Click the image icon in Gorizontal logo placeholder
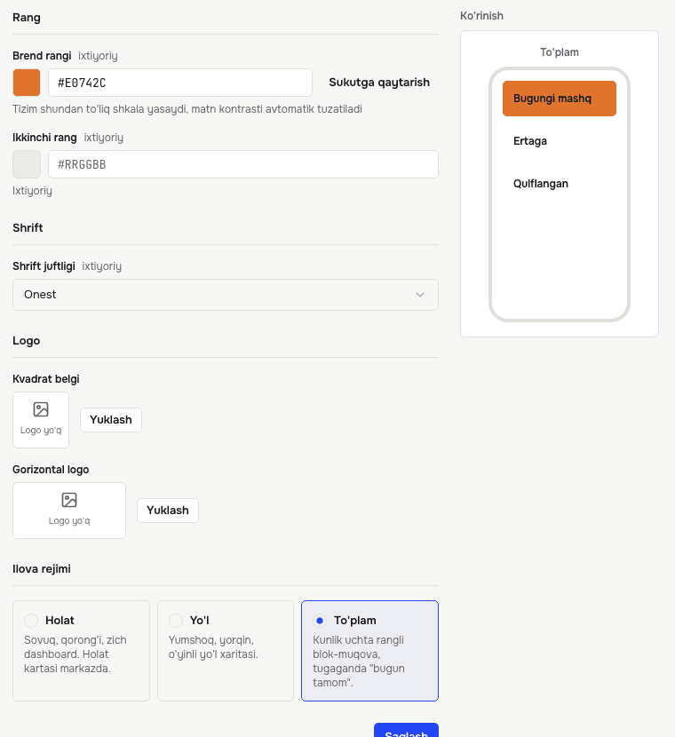 pos(69,500)
